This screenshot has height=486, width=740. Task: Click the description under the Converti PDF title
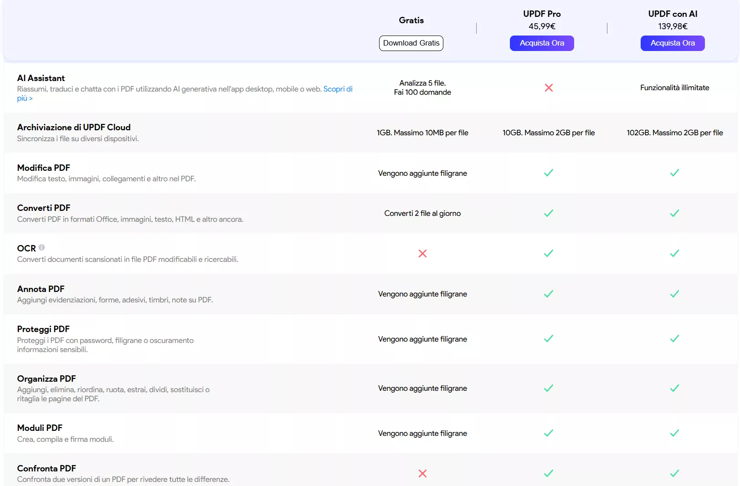[x=130, y=219]
